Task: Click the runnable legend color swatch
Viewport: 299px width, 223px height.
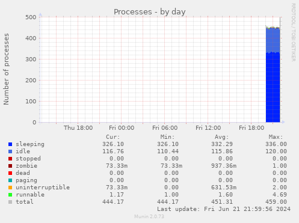Action: (10, 195)
